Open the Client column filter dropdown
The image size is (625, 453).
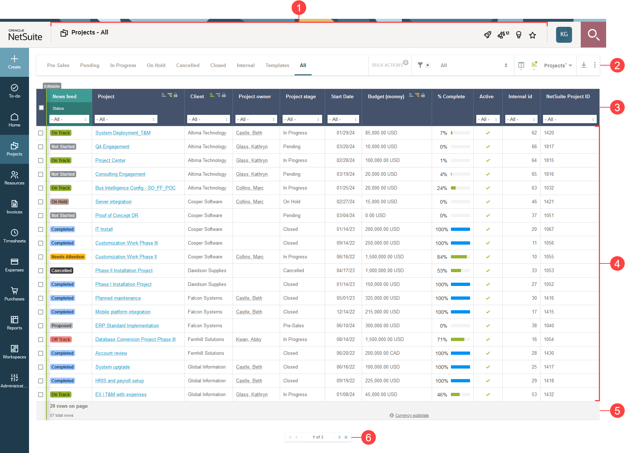[209, 119]
